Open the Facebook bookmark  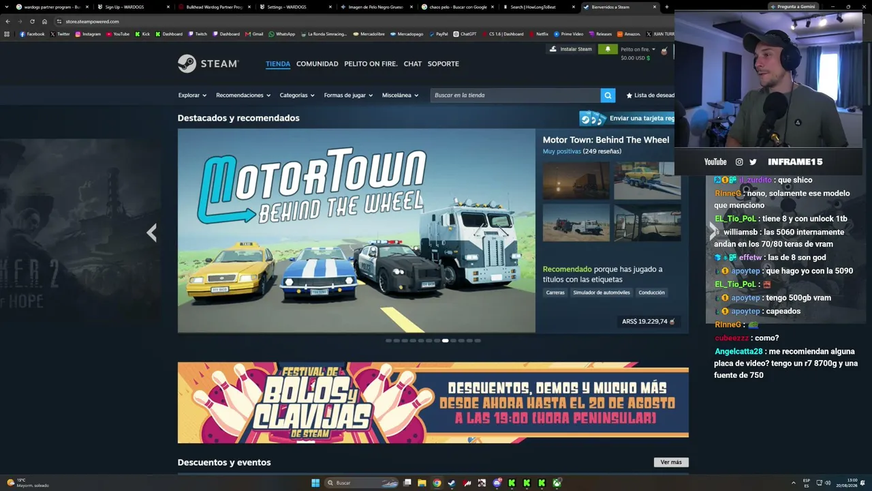32,34
